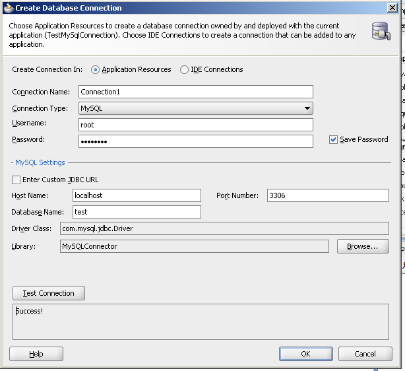
Task: Click the Success status message area
Action: coord(201,321)
